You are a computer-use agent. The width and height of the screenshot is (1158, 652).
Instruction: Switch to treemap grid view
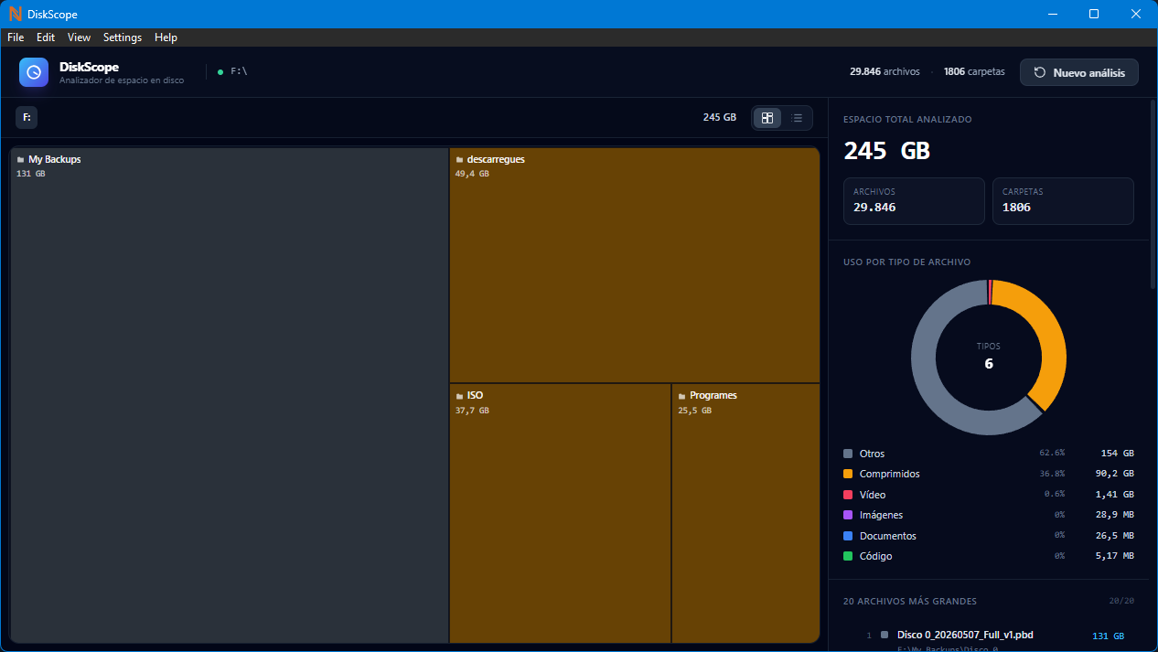pos(767,118)
